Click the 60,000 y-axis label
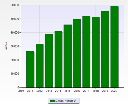Screen dimensions: 128x106 point(15,5)
